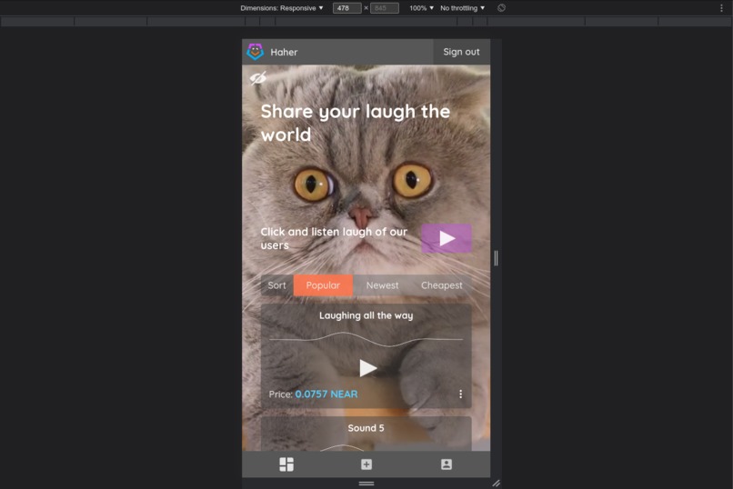
Task: Click the viewport height input field
Action: coord(385,8)
